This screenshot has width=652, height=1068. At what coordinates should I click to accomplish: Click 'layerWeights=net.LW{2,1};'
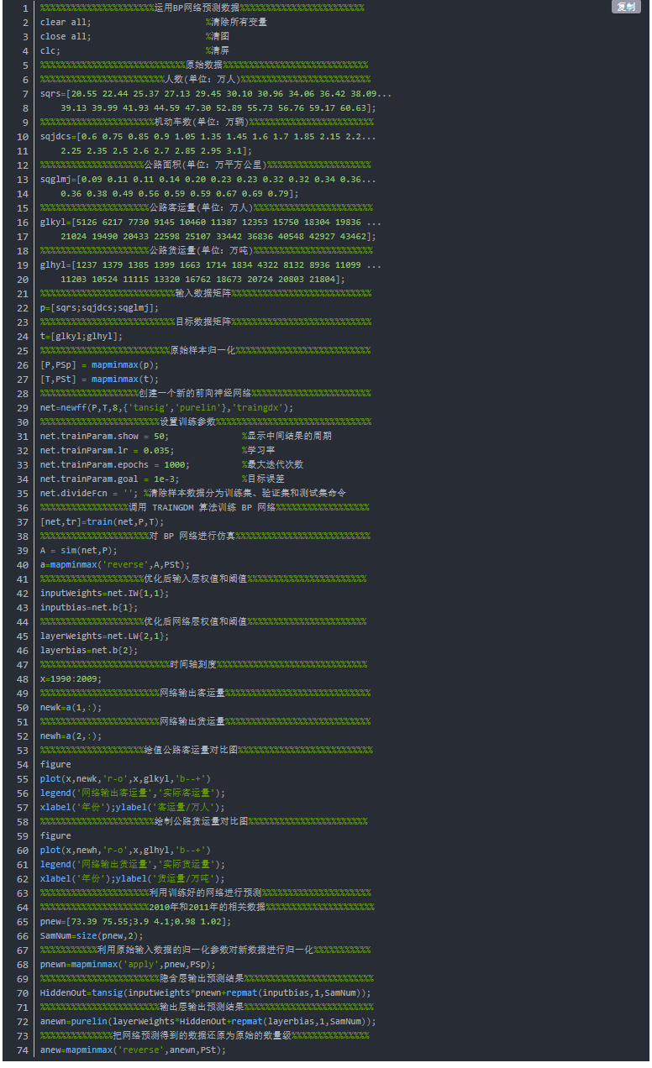tap(104, 636)
